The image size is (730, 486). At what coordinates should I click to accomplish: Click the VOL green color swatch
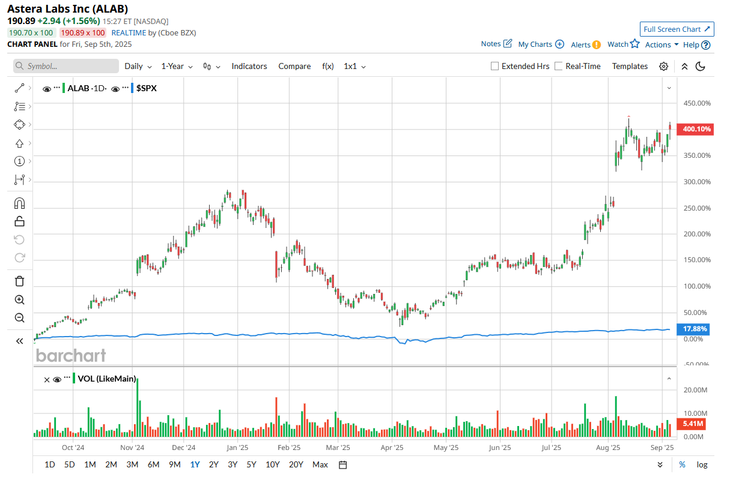click(x=74, y=379)
